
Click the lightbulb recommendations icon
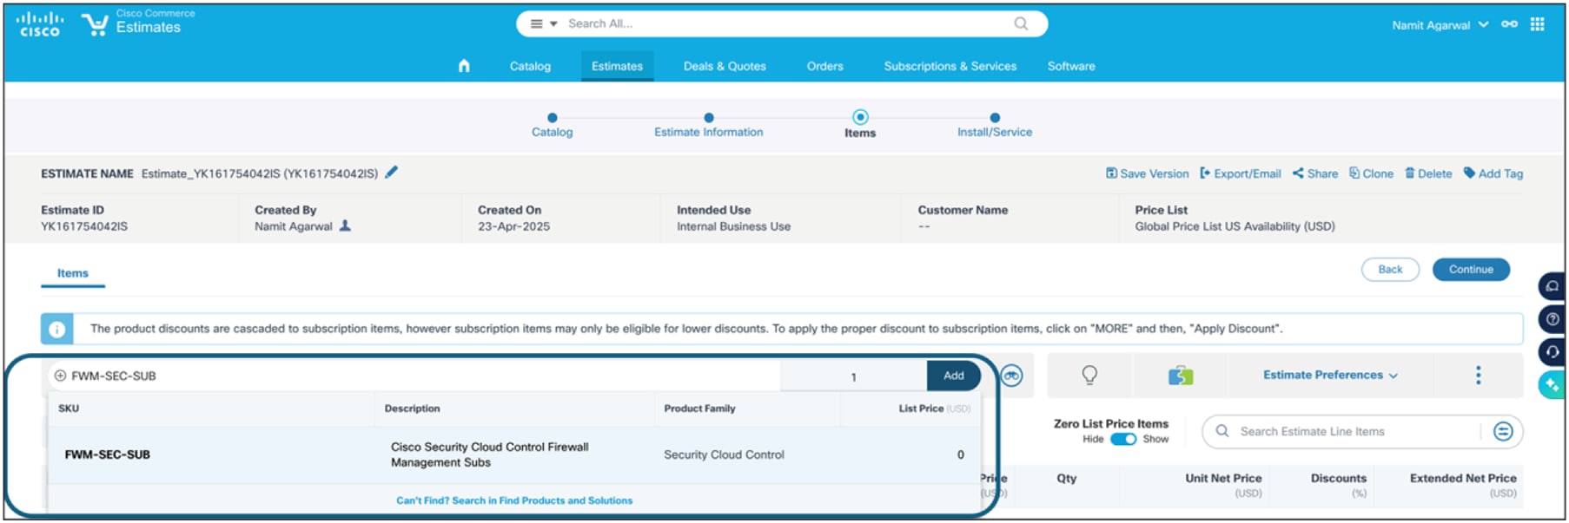click(1089, 375)
